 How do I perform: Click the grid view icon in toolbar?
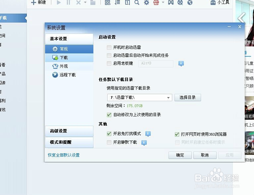108,2
